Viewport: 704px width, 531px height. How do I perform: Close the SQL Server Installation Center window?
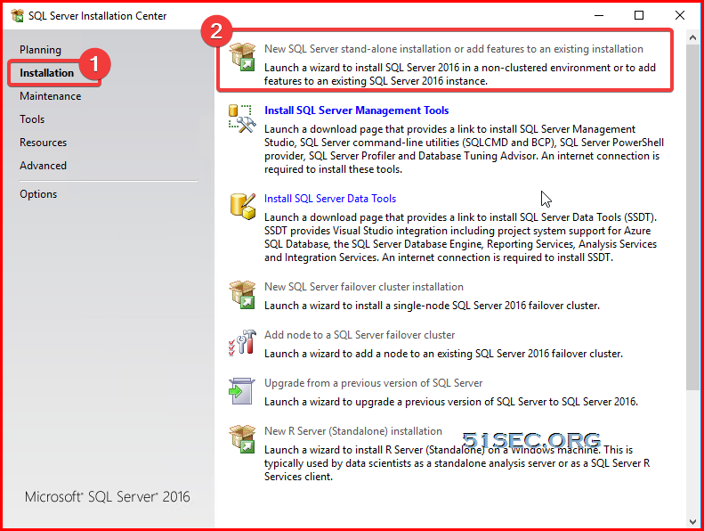coord(680,15)
